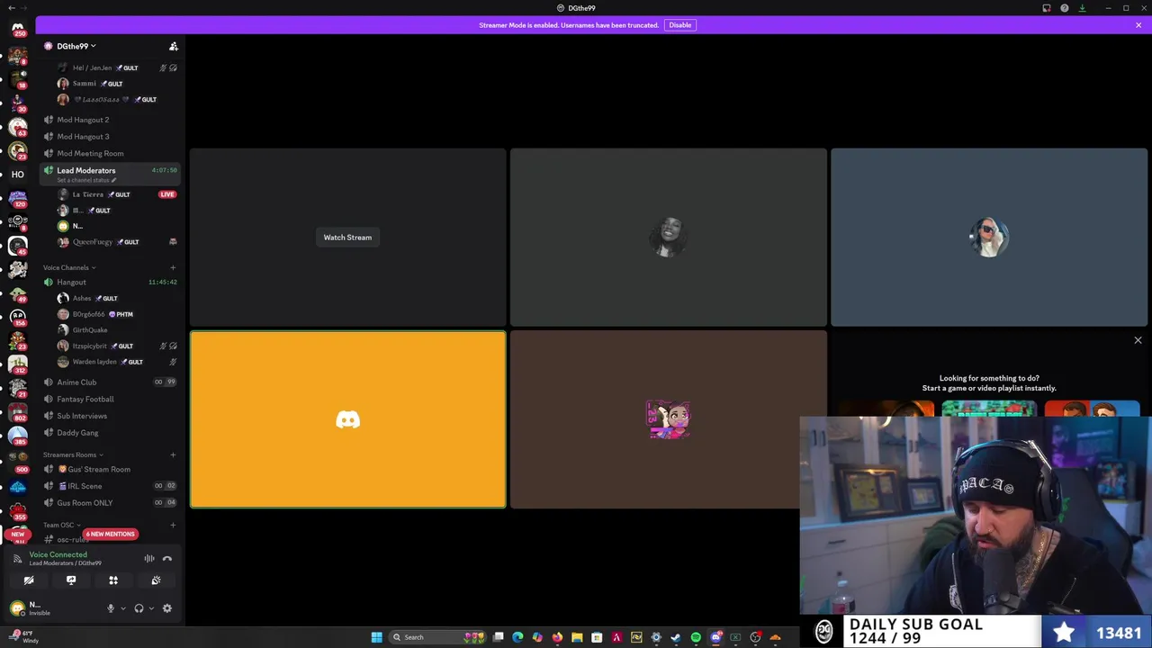Screen dimensions: 1152x648
Task: Collapse the Voice Channels category
Action: [69, 267]
